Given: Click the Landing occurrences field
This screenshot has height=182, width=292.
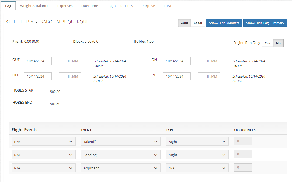Looking at the screenshot, I should point(243,154).
